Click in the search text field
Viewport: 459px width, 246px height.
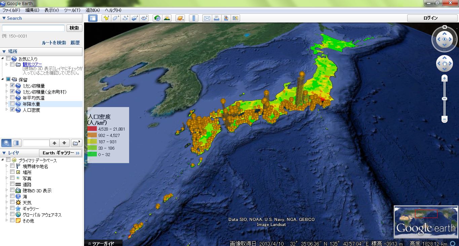pos(33,28)
